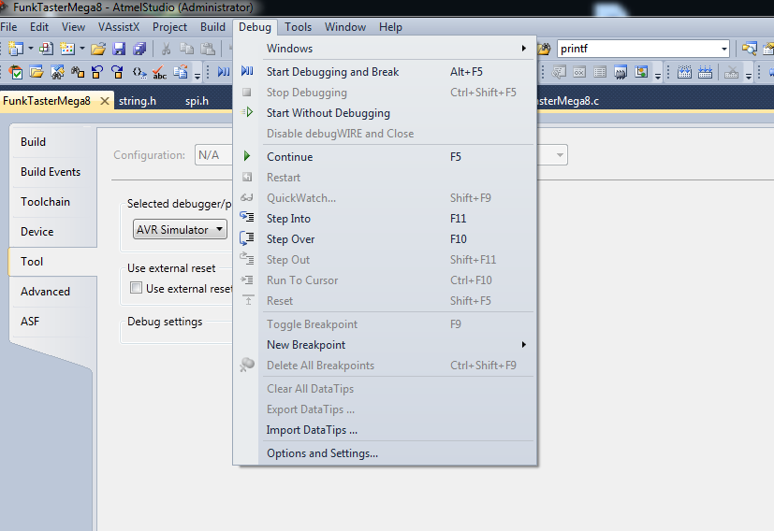774x531 pixels.
Task: Open the Build Events properties tab
Action: coord(52,172)
